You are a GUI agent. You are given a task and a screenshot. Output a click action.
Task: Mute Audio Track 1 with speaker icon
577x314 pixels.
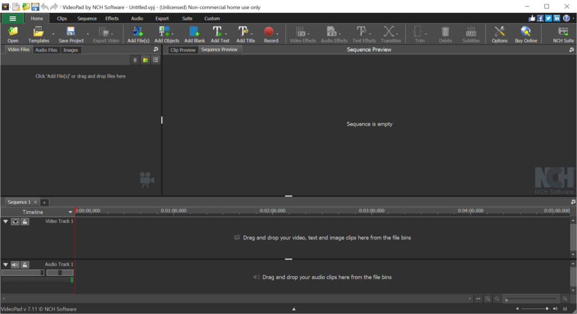pyautogui.click(x=15, y=264)
